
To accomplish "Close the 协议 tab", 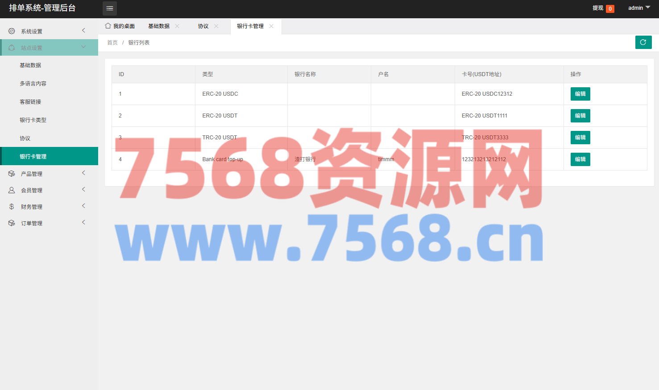I will (x=216, y=26).
